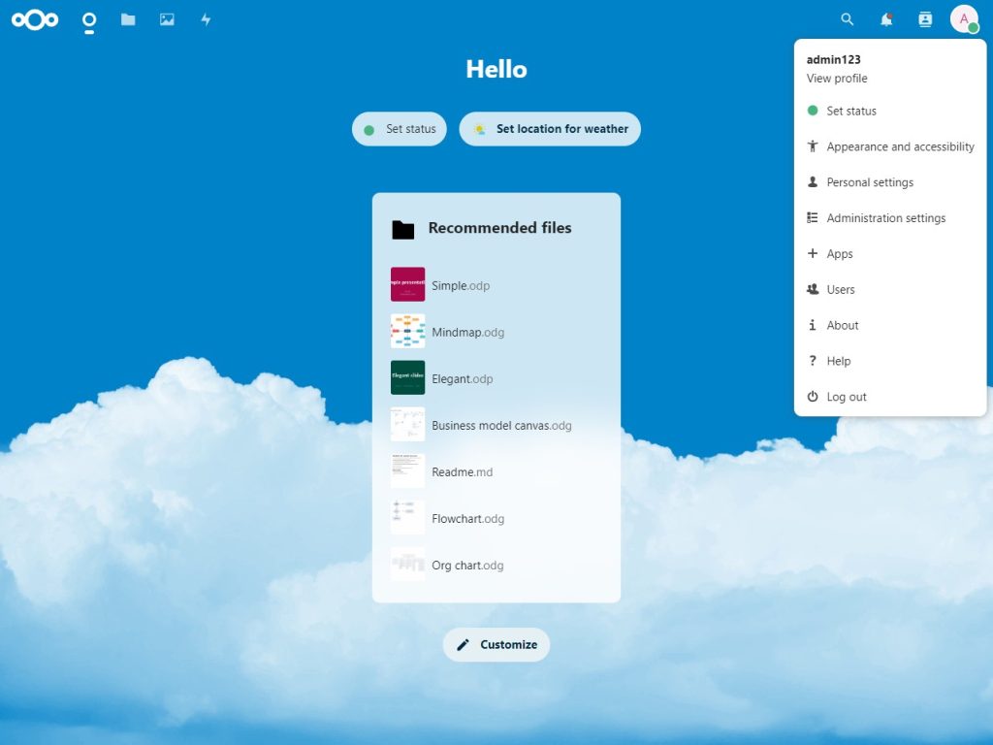Screen dimensions: 993x745
Task: Open the Apps menu entry
Action: tap(890, 253)
